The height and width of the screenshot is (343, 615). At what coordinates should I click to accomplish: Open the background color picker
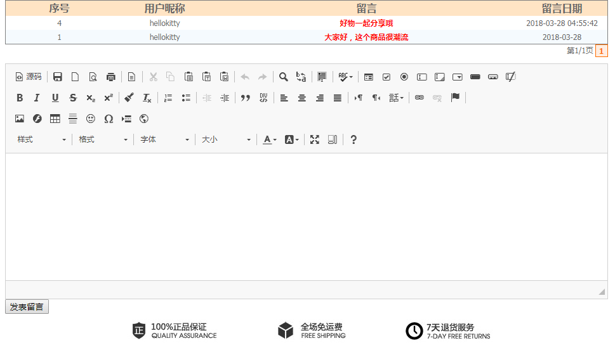tap(292, 139)
